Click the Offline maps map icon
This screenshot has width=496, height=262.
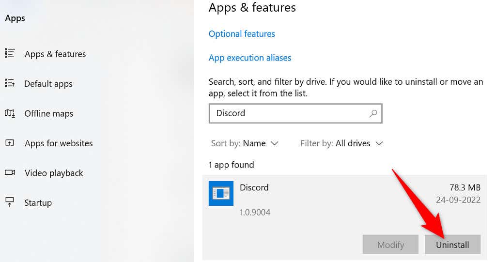point(10,113)
